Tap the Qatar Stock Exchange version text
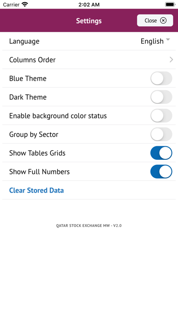The width and height of the screenshot is (178, 317). [89, 225]
